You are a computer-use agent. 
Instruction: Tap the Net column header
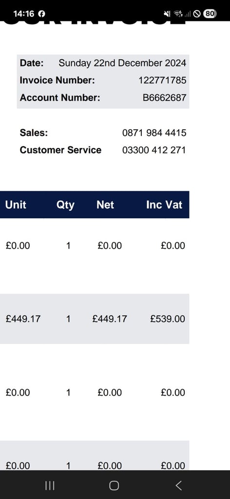[105, 205]
